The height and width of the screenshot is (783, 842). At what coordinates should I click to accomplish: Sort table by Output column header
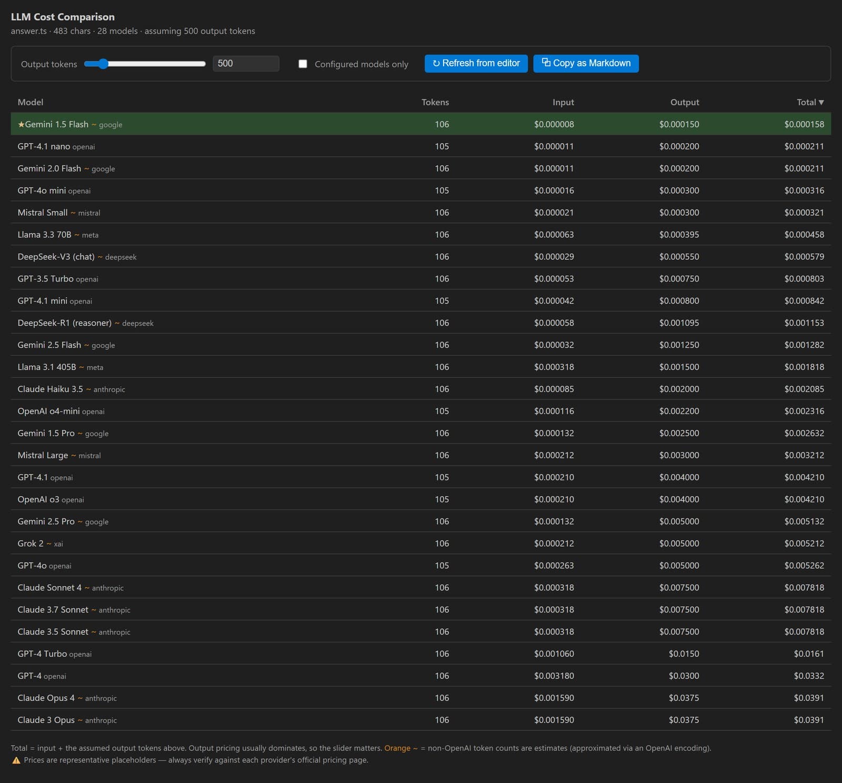[x=685, y=102]
